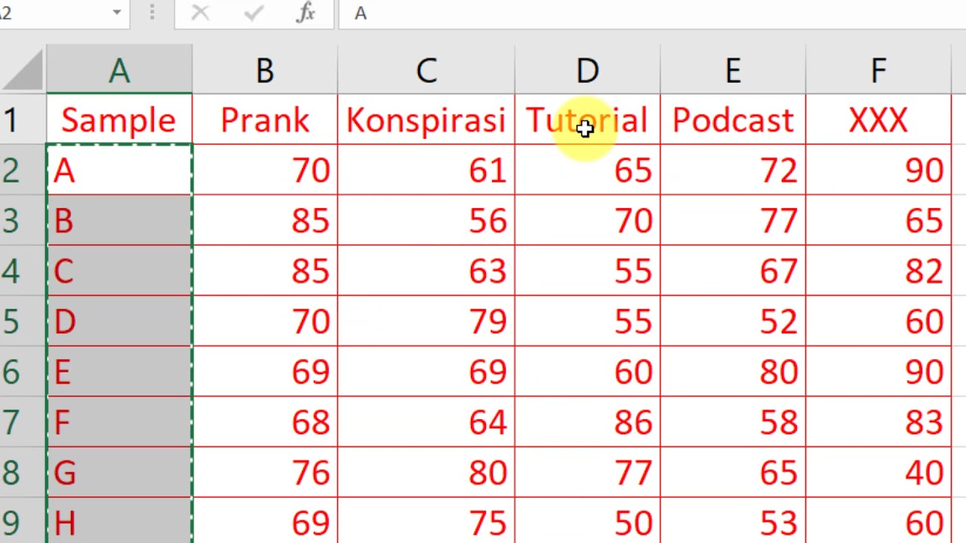Select cell A3 containing B
Screen dimensions: 966x543
pyautogui.click(x=119, y=221)
